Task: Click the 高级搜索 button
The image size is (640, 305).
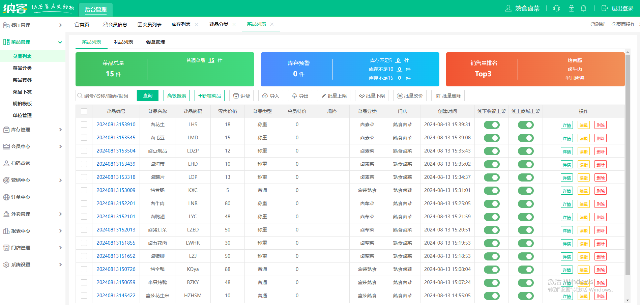Action: click(177, 95)
